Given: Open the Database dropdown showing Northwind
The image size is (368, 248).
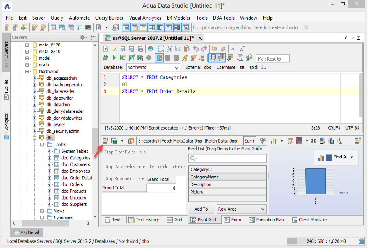Looking at the screenshot, I should click(x=153, y=68).
